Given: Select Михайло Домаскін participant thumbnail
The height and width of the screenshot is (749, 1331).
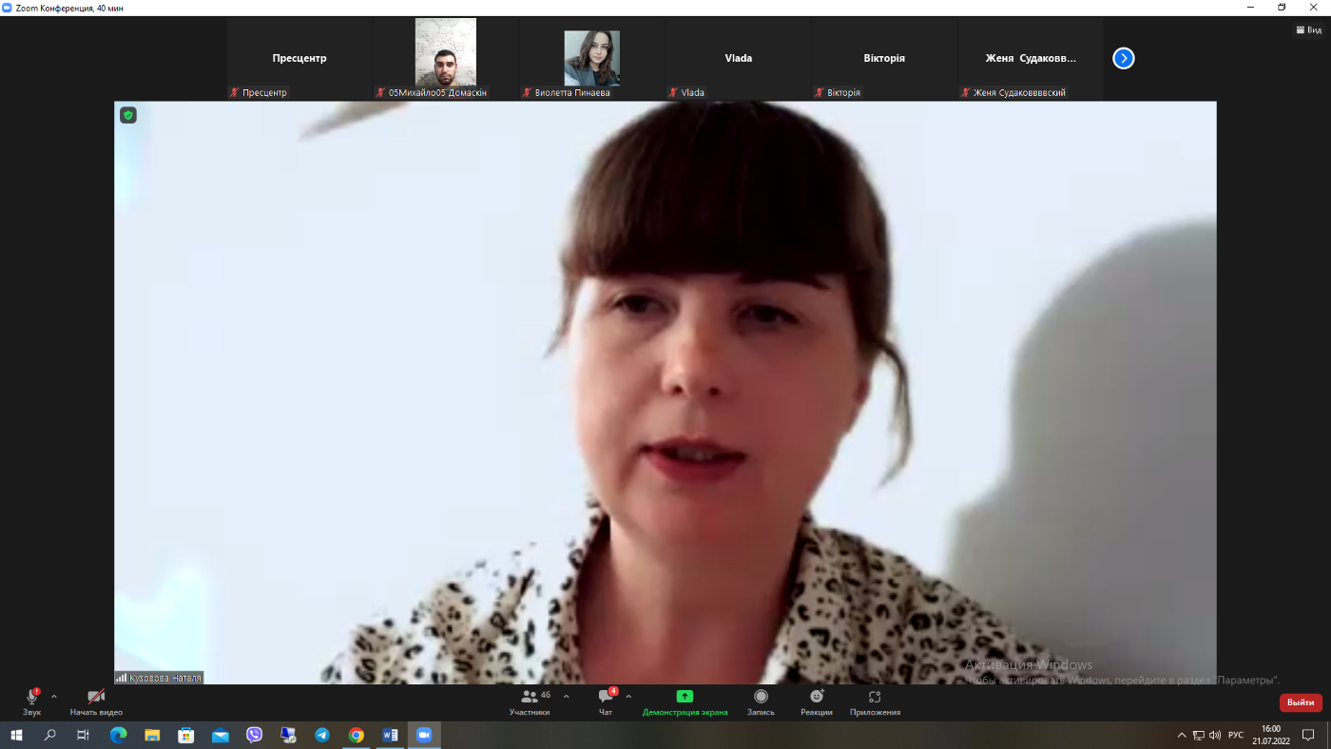Looking at the screenshot, I should pos(445,58).
